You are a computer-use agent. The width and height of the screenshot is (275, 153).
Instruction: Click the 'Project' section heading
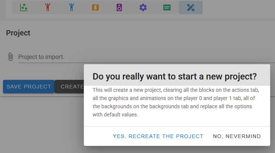click(18, 33)
